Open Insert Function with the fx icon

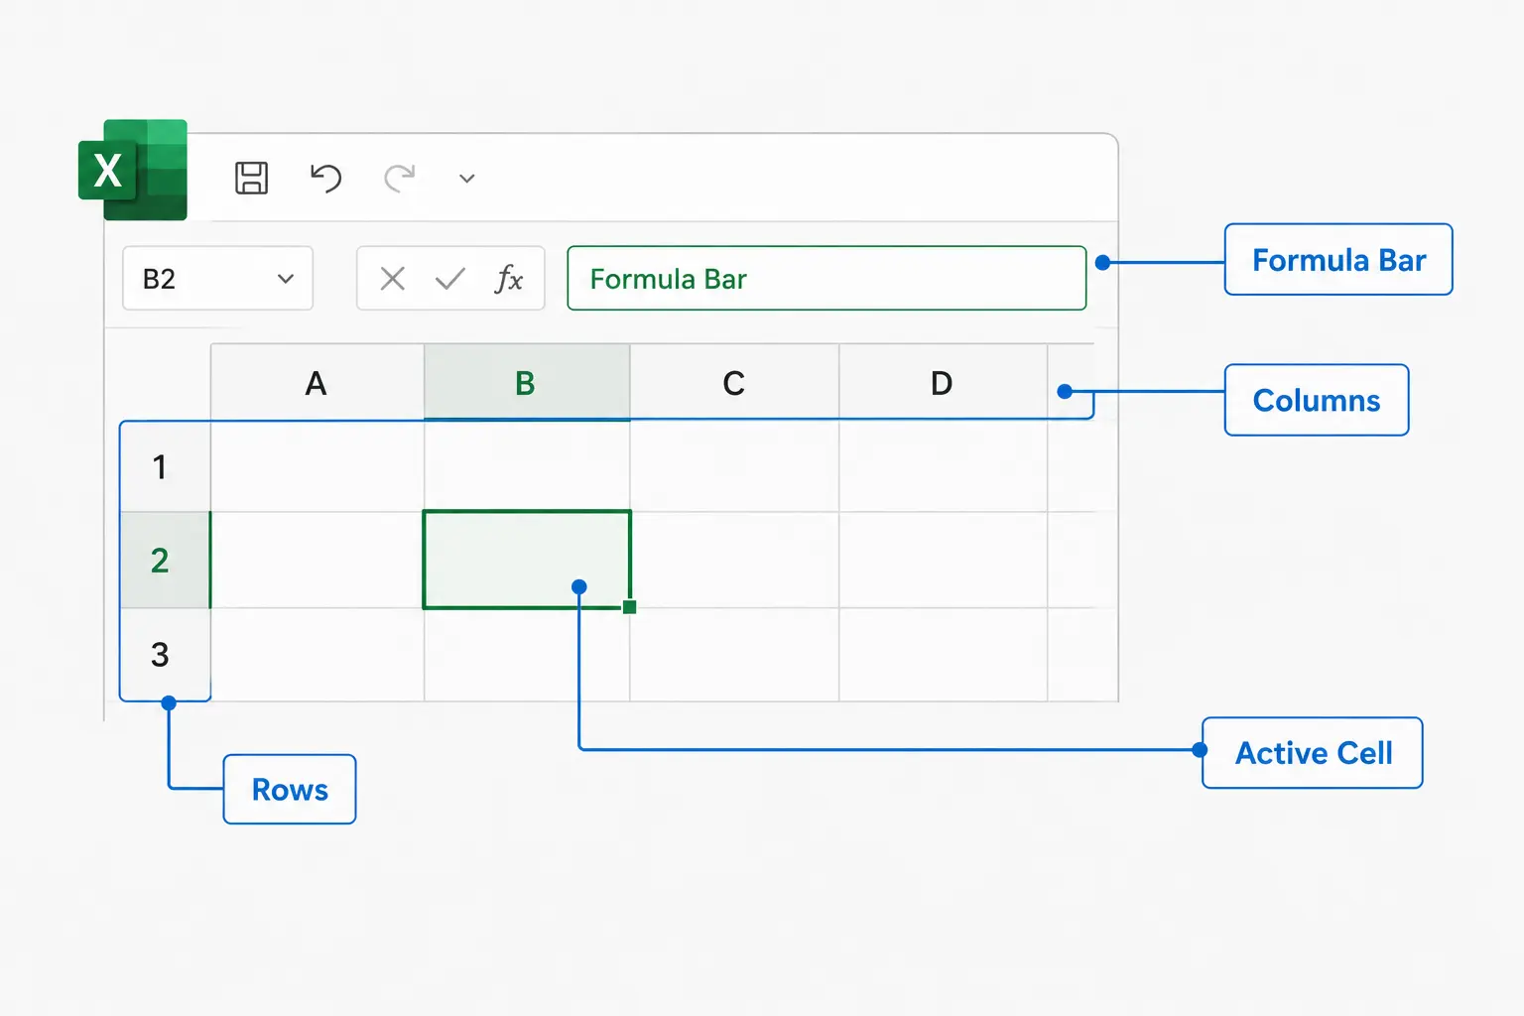point(509,279)
